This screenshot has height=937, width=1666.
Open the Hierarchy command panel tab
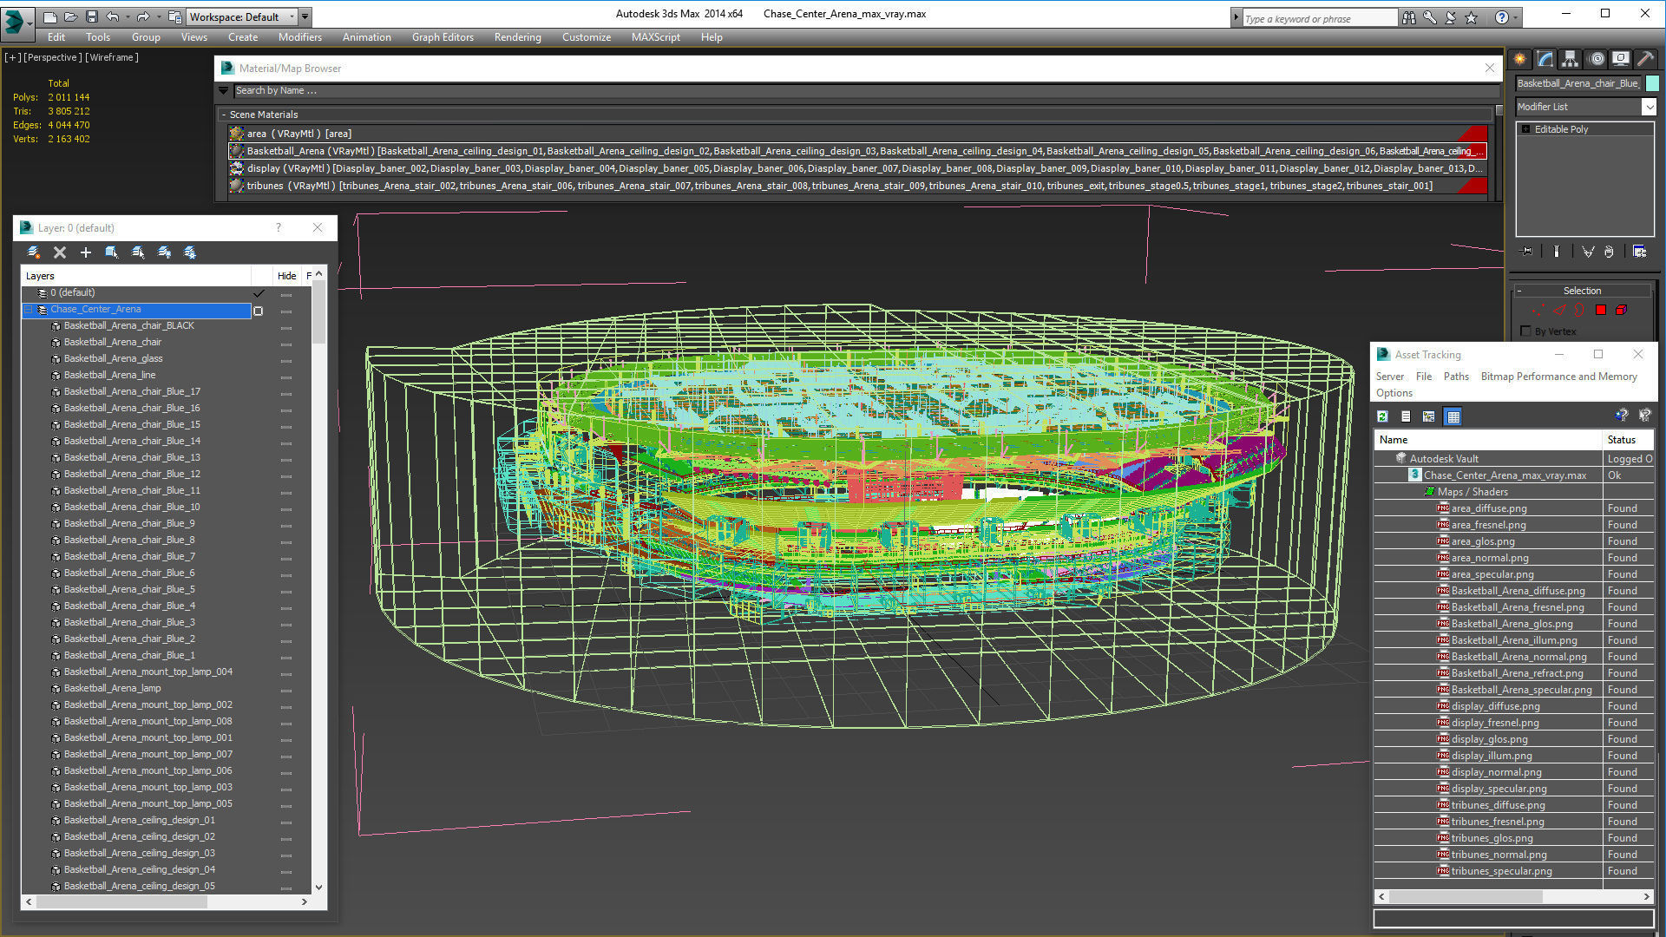click(1570, 59)
